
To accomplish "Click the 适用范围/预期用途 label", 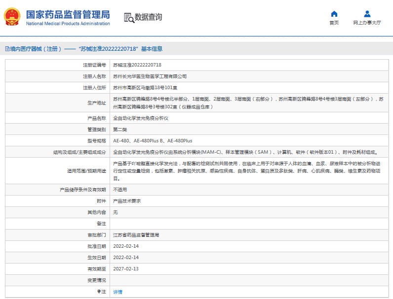I will pos(86,171).
